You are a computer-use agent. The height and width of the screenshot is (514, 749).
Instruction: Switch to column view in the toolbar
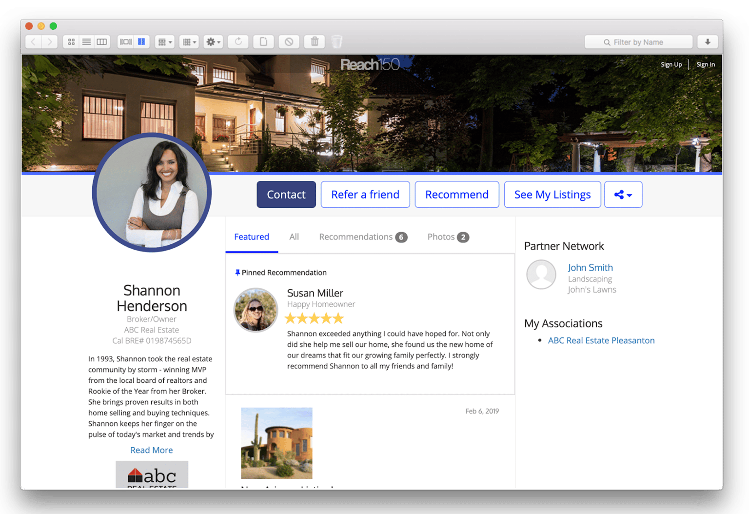102,42
